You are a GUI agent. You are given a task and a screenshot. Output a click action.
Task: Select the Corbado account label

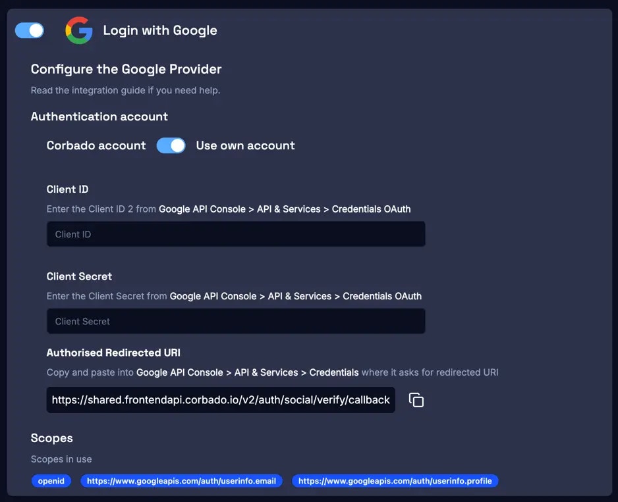96,145
